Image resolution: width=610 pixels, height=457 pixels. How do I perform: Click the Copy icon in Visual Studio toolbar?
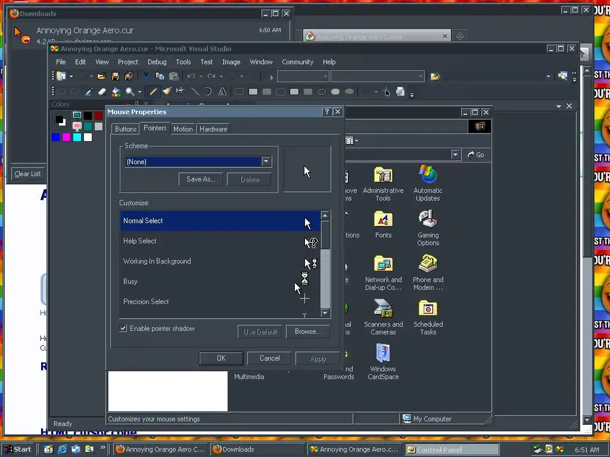(x=160, y=76)
